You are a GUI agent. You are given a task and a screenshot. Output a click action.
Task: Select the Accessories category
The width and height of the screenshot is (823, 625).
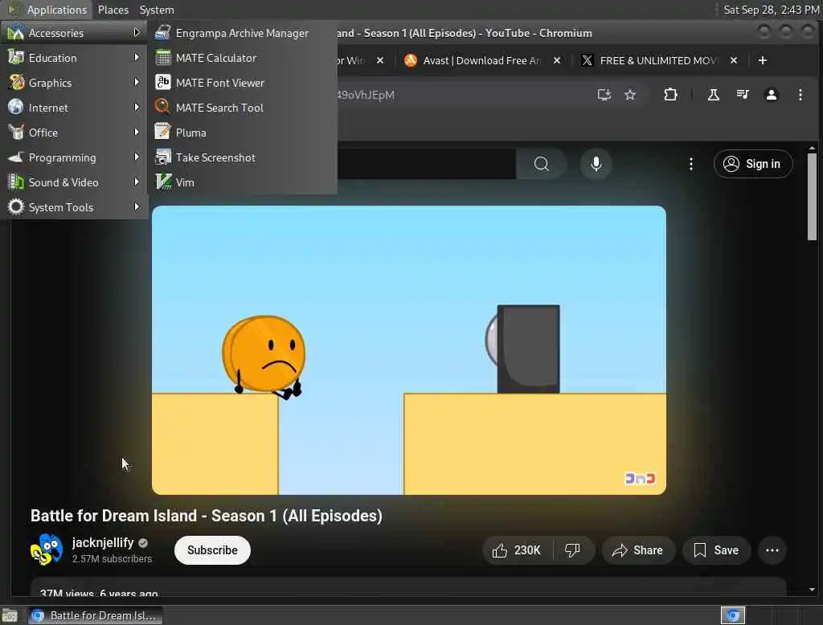coord(73,33)
